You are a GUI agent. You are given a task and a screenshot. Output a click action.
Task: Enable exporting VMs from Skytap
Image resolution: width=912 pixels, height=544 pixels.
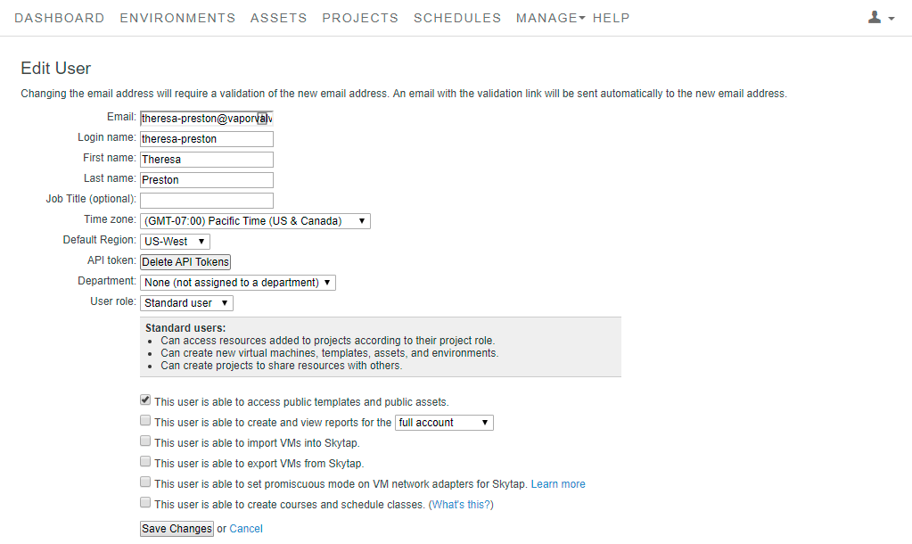145,461
